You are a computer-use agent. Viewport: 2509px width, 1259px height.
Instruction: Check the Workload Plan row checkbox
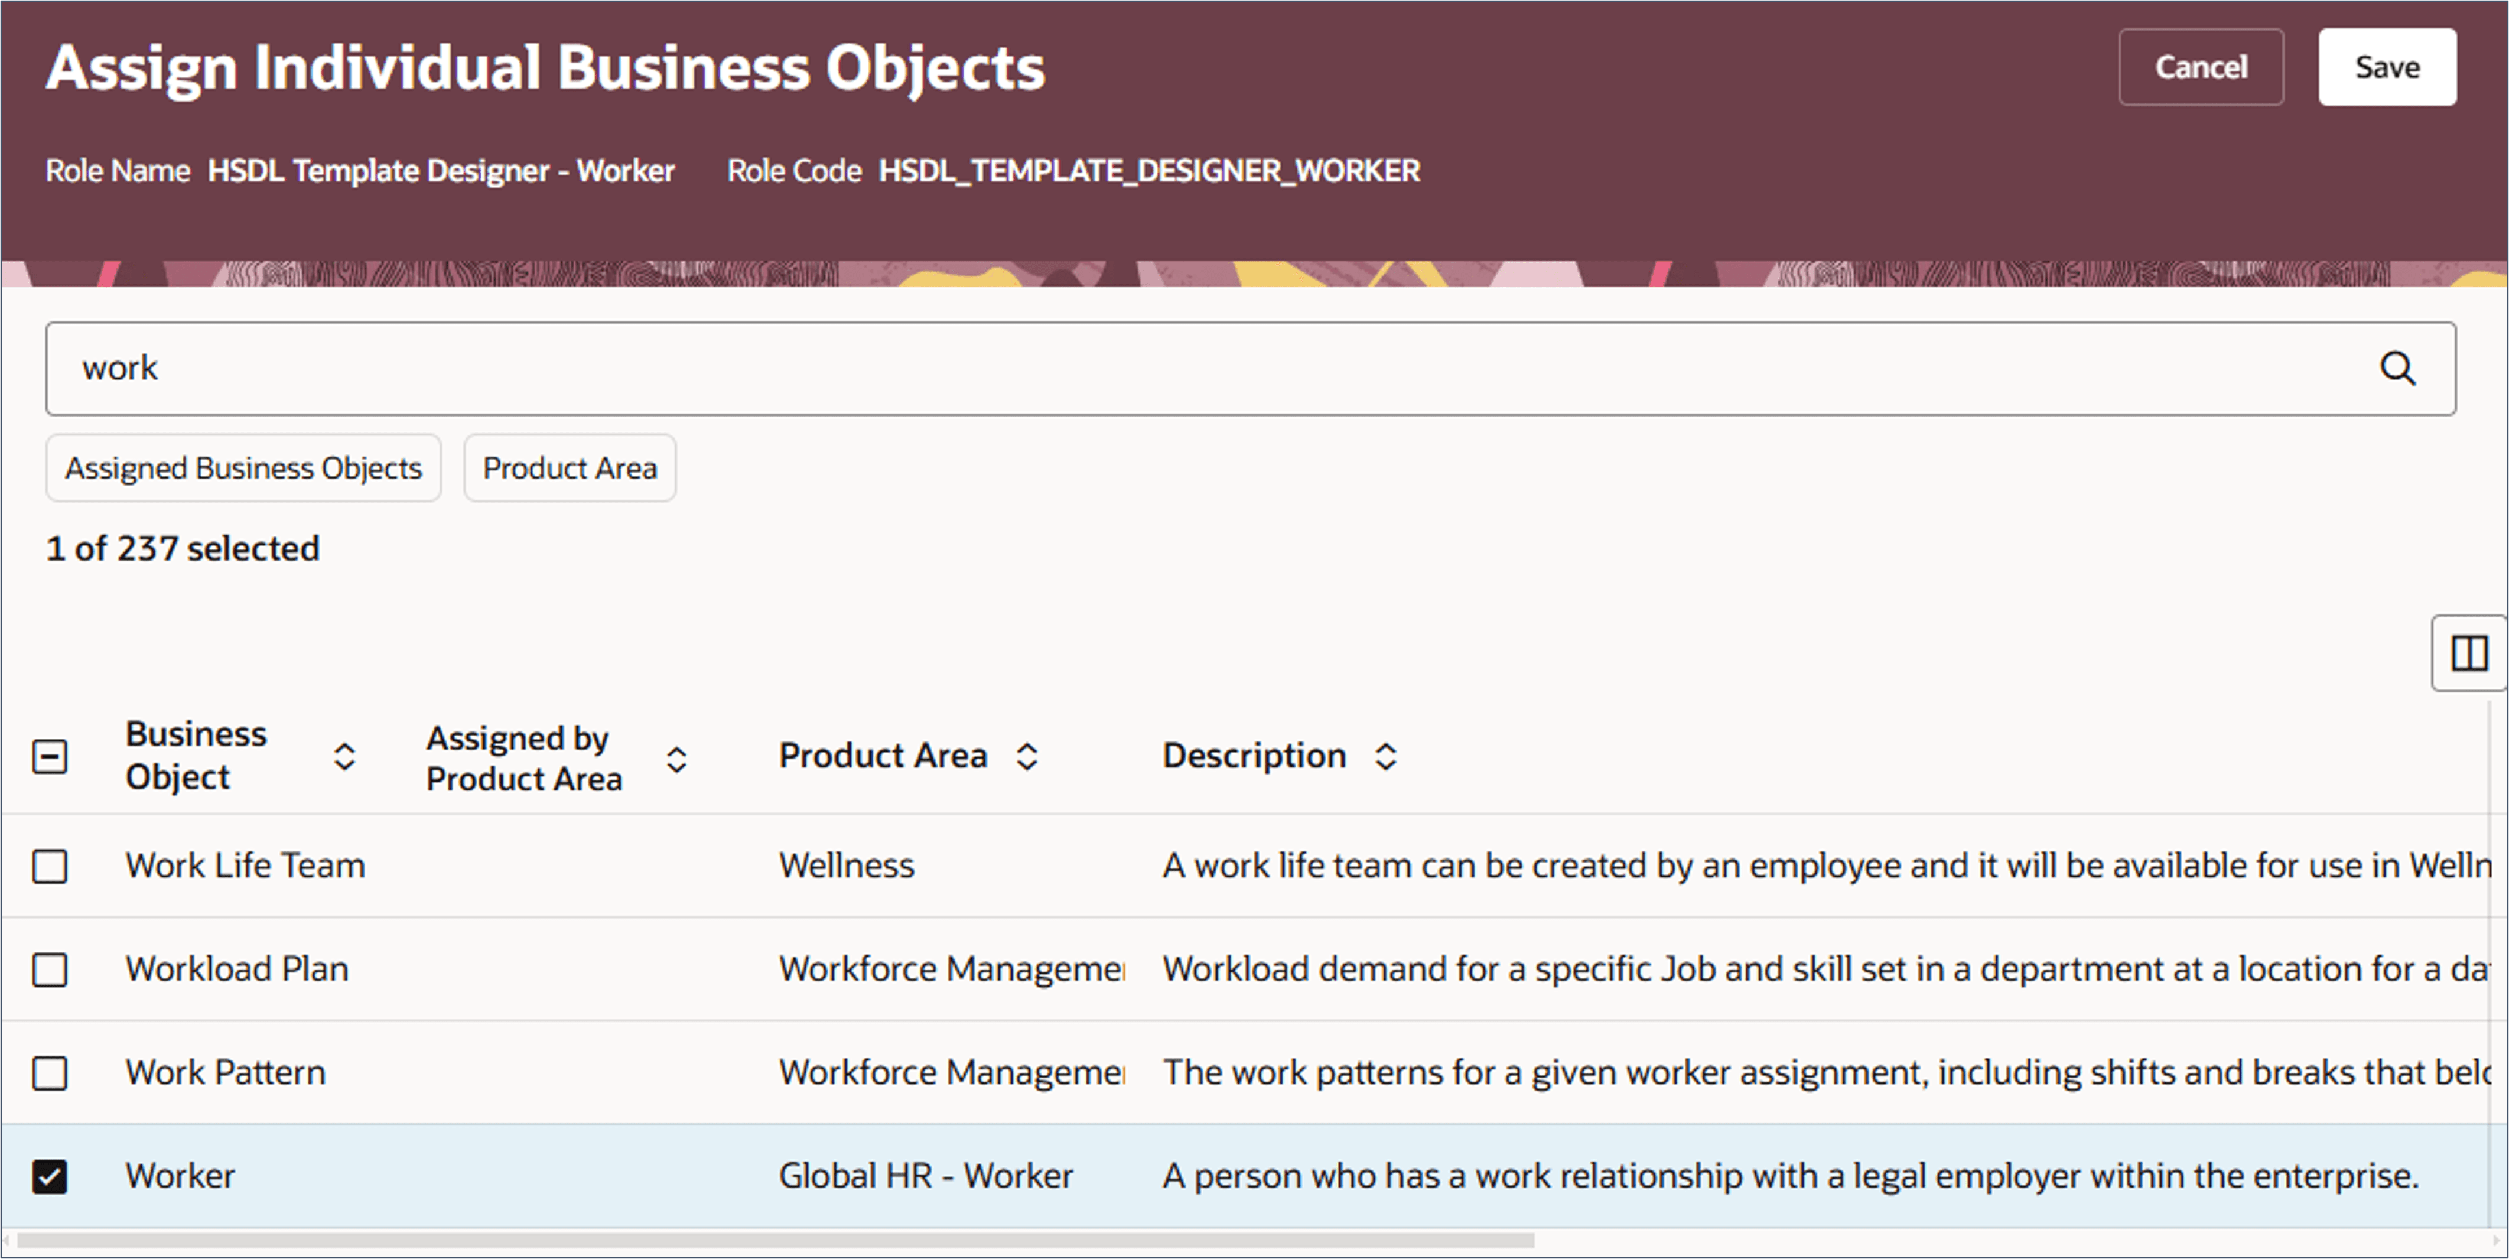point(50,970)
